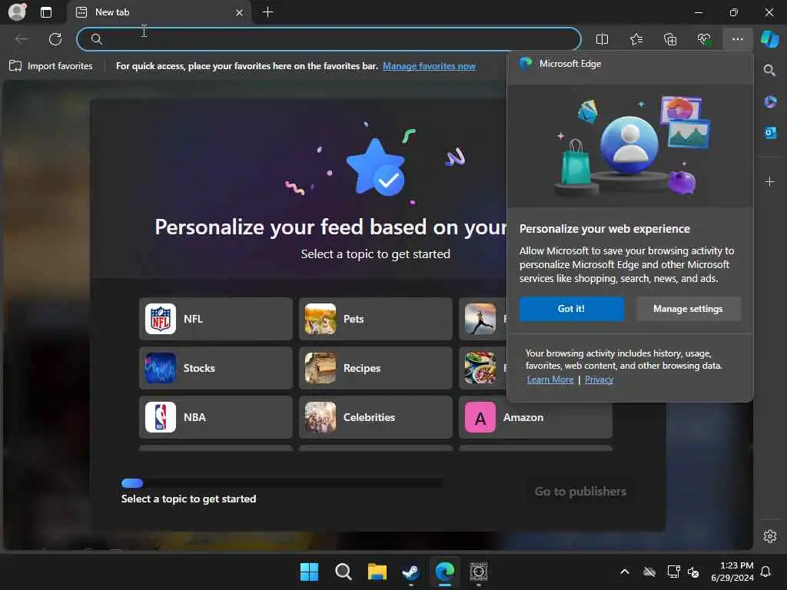Click the network display tray icon

click(673, 572)
